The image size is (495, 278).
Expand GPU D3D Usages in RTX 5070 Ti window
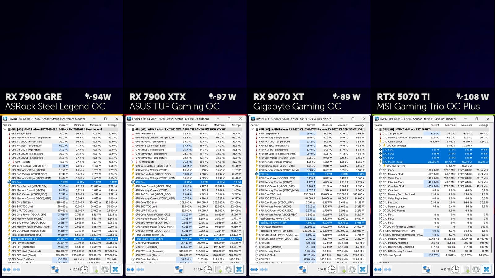(x=380, y=210)
